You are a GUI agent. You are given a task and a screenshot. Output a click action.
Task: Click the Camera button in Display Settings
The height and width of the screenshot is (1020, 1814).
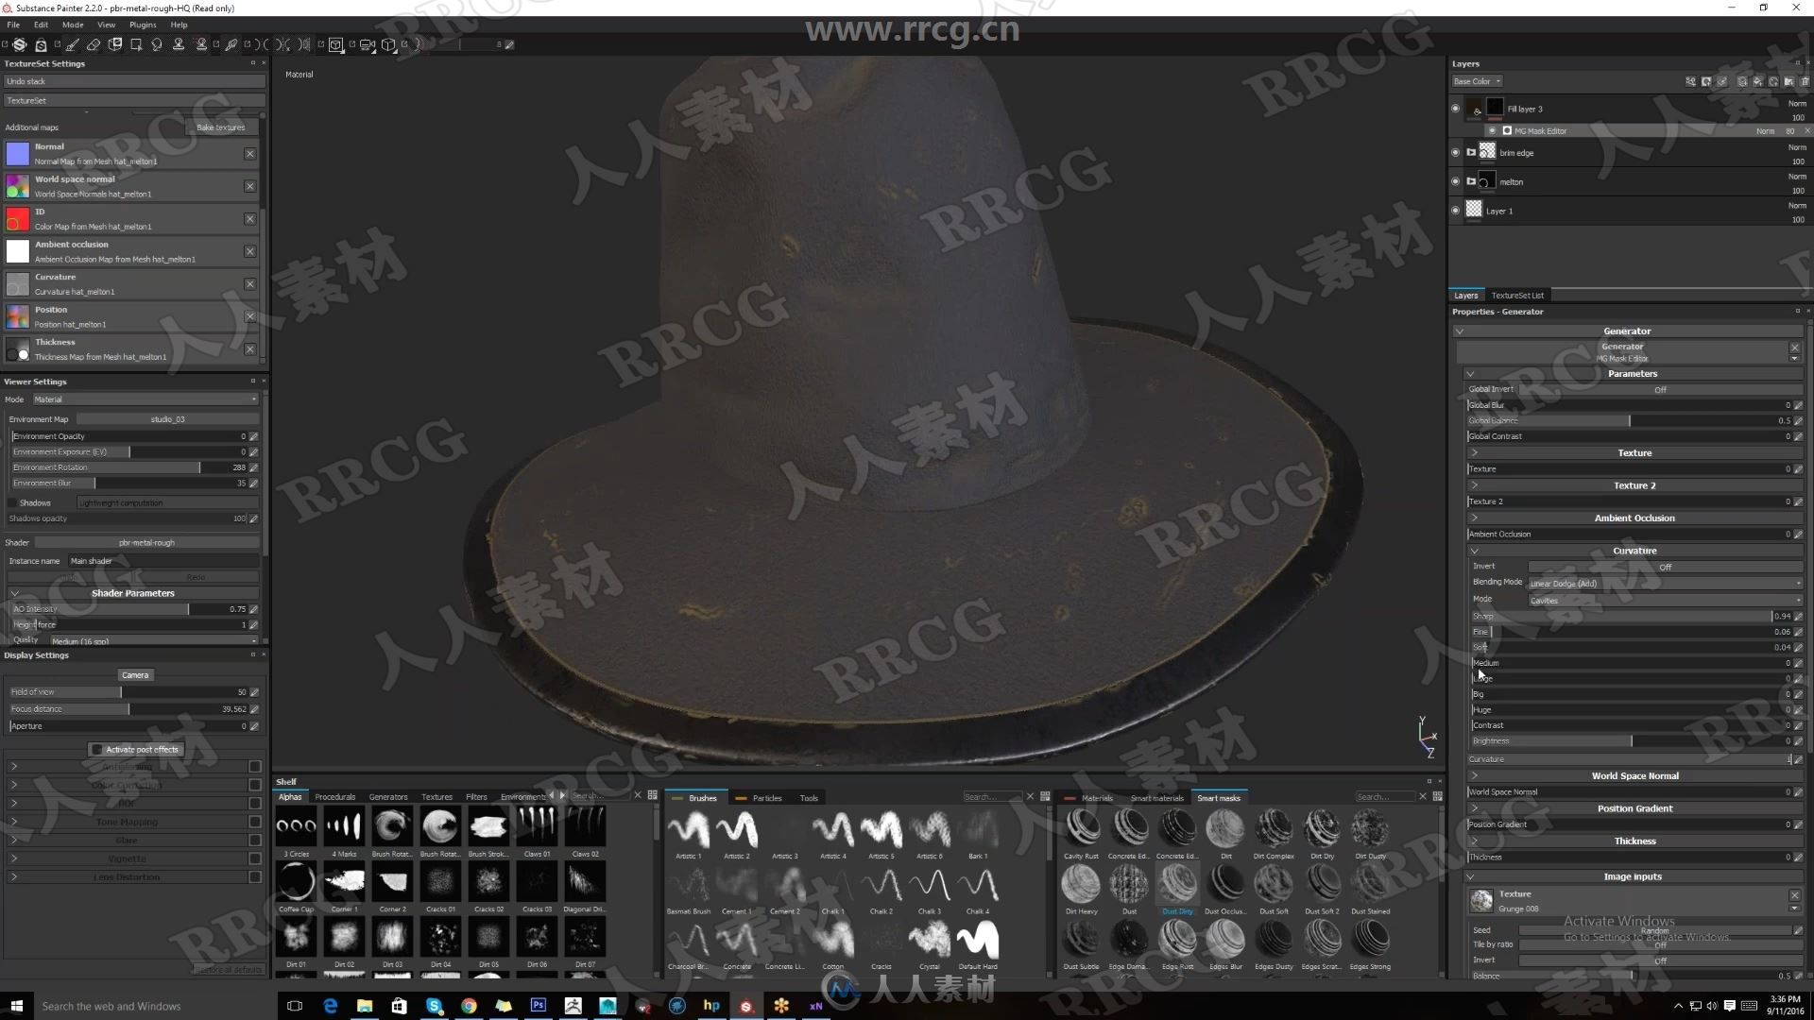(135, 675)
